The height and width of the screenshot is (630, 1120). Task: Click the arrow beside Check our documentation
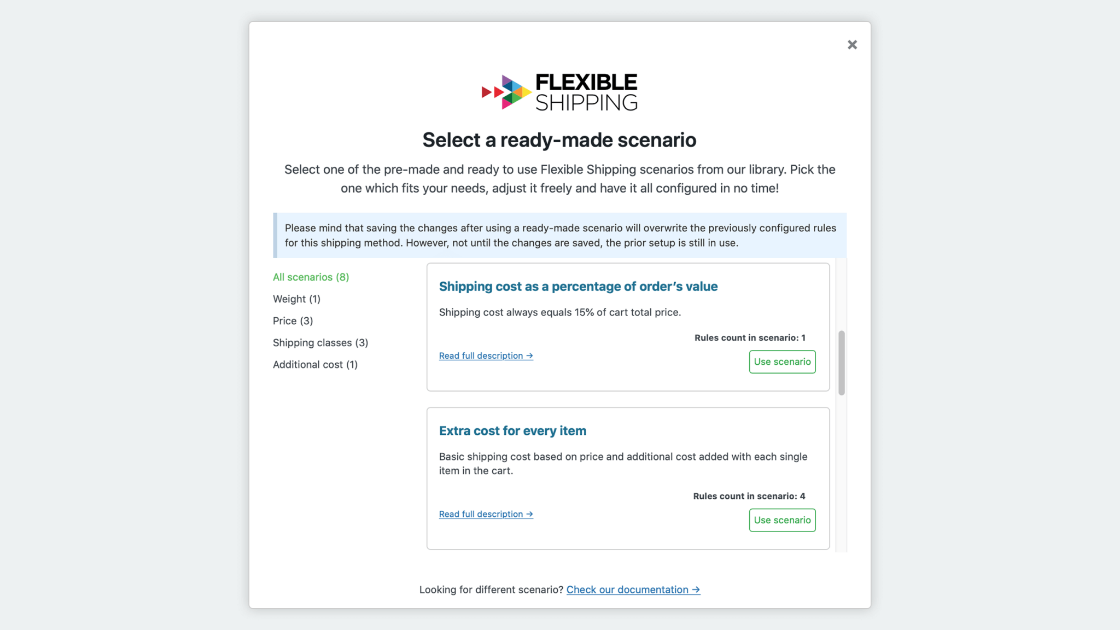click(x=695, y=590)
